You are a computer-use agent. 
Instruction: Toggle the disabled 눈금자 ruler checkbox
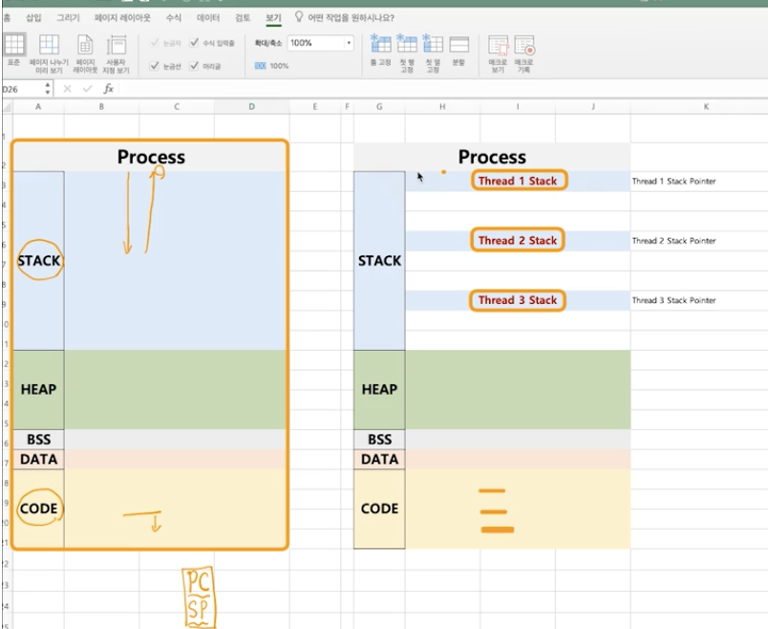pyautogui.click(x=155, y=43)
